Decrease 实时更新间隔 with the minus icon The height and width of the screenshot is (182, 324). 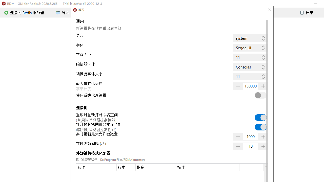point(238,146)
